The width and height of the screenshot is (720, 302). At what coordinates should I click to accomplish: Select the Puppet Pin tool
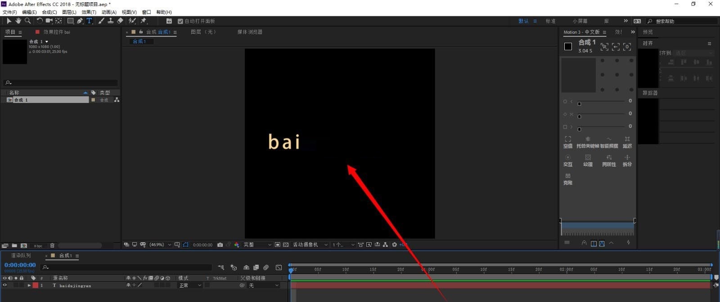(144, 21)
